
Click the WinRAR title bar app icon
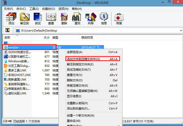click(x=5, y=2)
